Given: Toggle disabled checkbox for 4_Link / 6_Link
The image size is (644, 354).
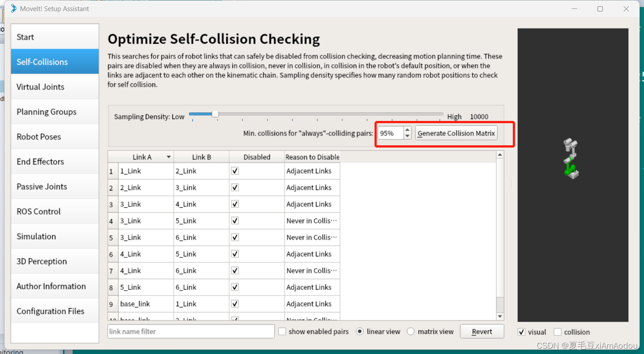Looking at the screenshot, I should click(235, 270).
